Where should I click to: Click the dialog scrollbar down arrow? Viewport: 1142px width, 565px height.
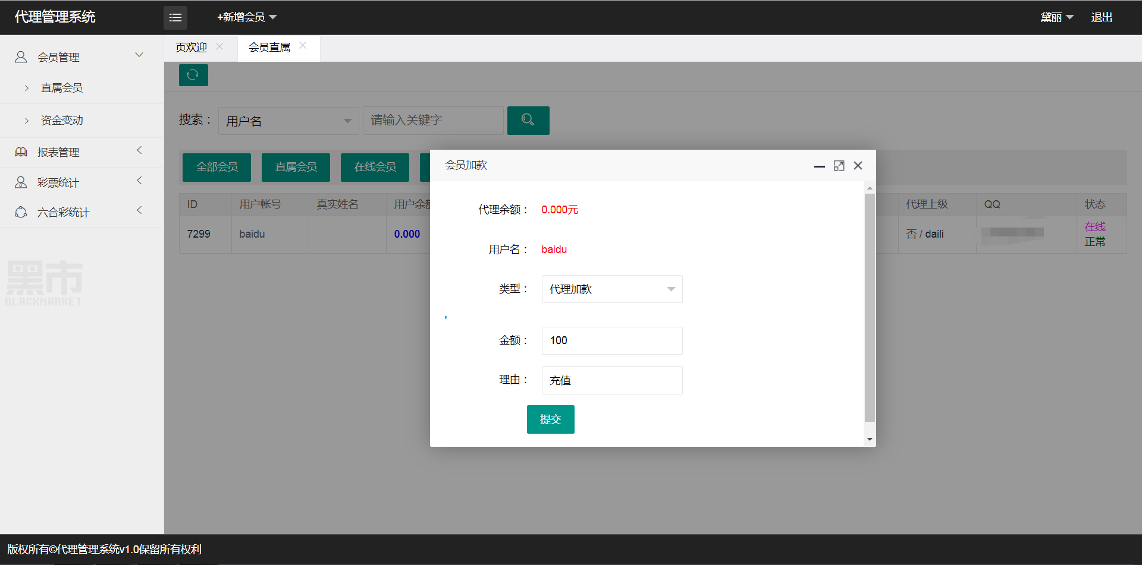tap(870, 440)
